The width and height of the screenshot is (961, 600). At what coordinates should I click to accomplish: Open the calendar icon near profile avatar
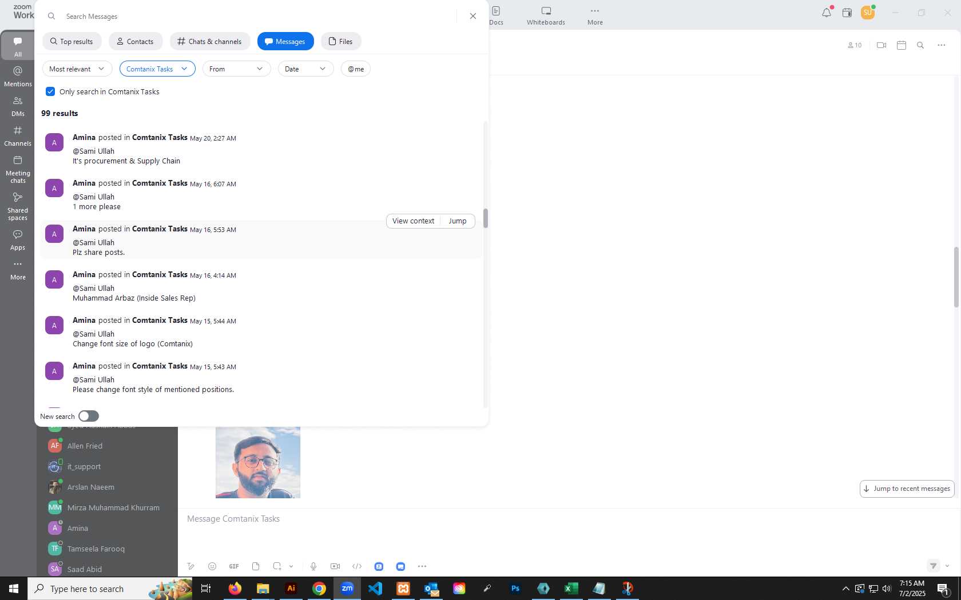[x=847, y=13]
